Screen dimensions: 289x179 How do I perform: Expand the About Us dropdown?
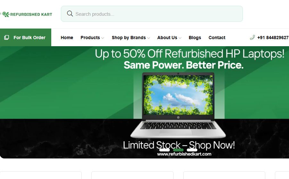pyautogui.click(x=169, y=38)
